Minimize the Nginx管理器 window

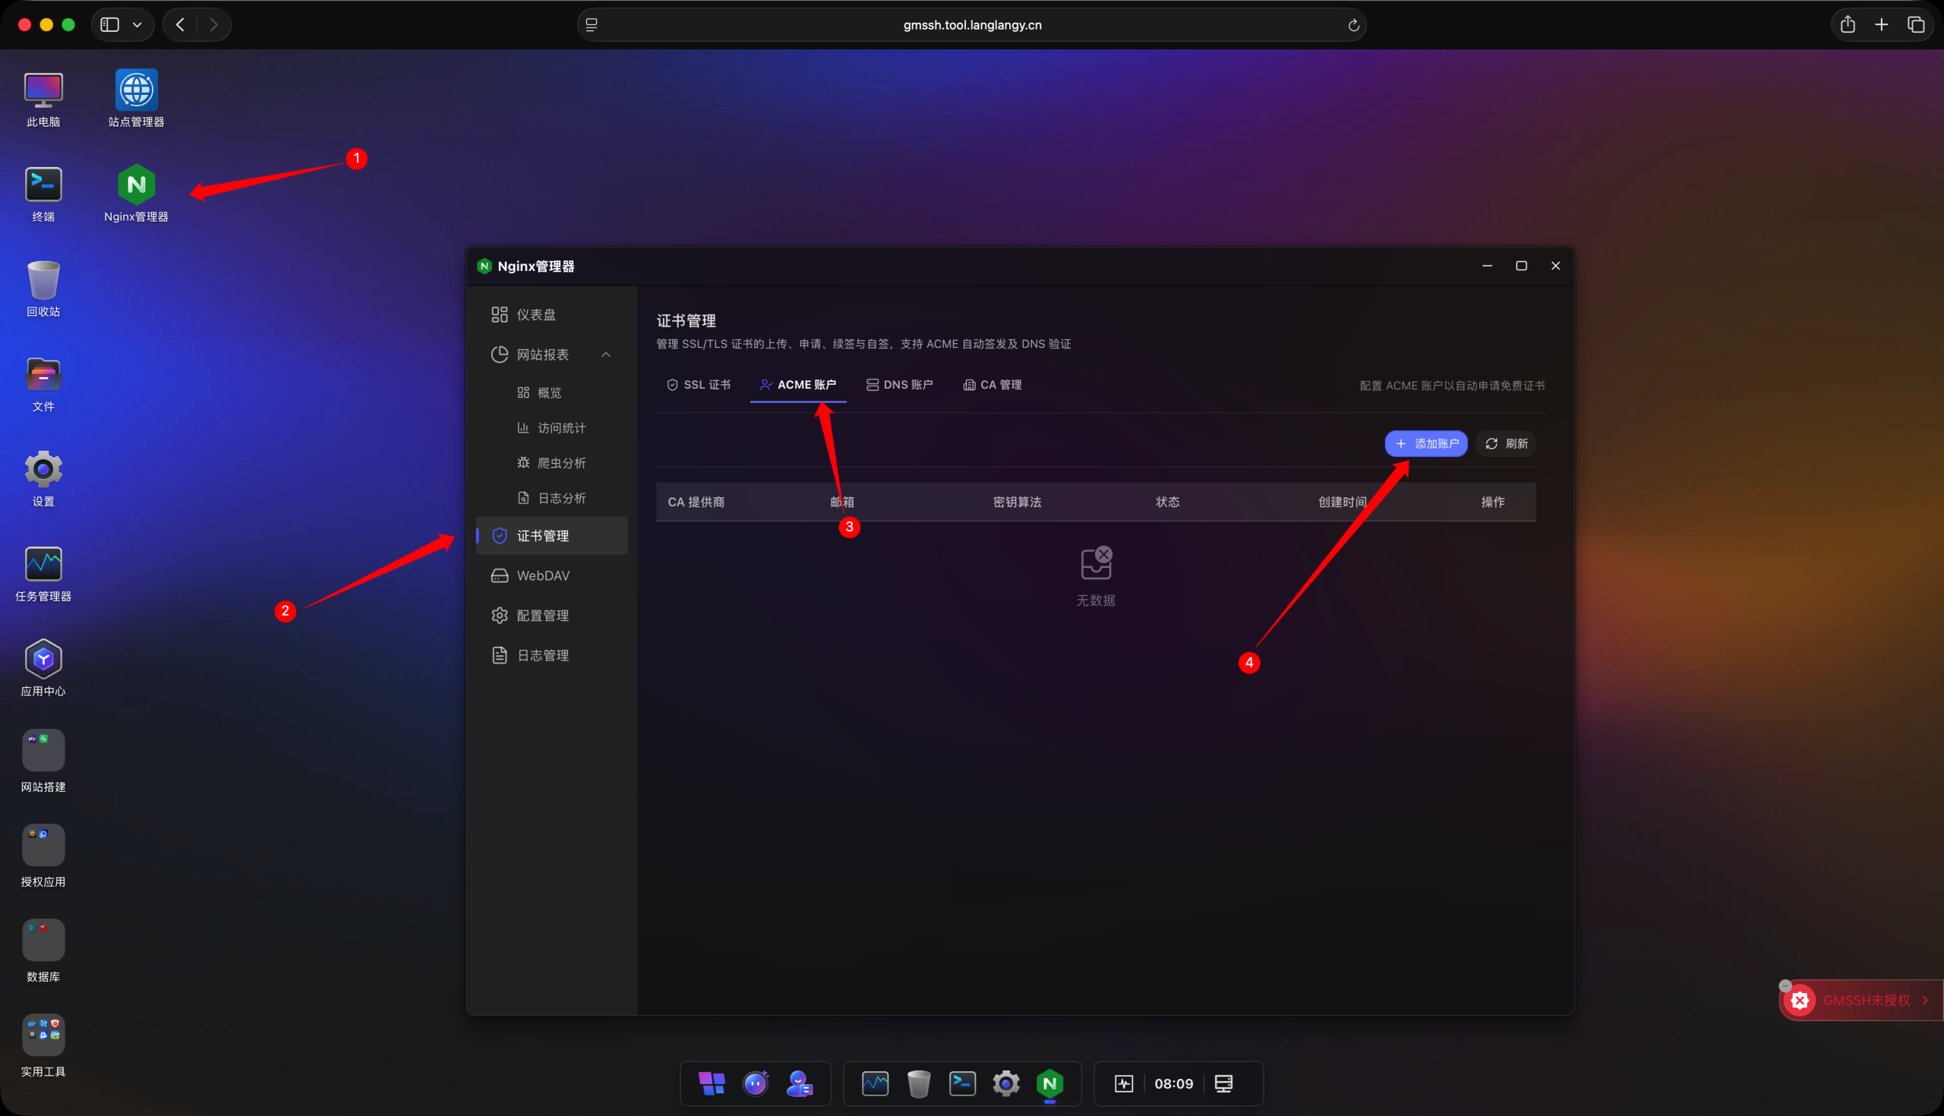1487,266
